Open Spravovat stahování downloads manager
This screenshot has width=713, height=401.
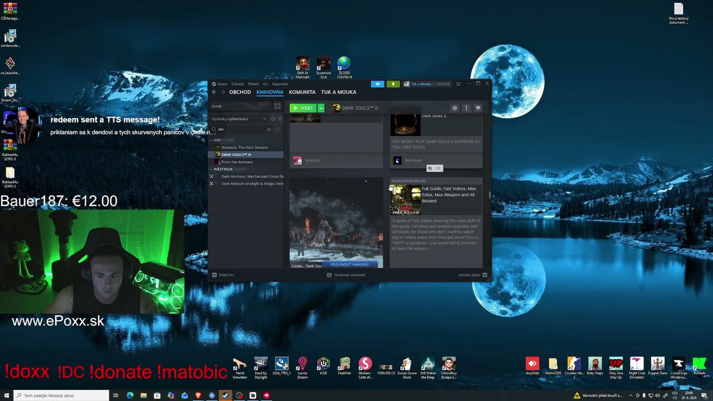346,275
